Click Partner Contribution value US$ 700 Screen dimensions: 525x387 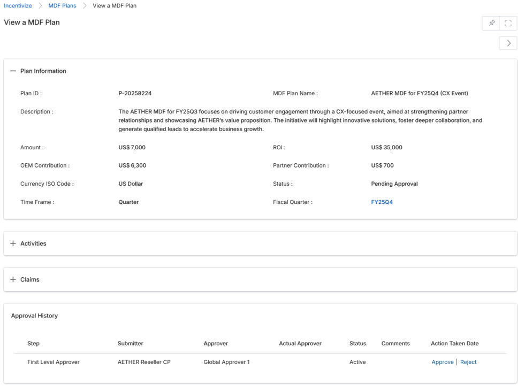click(382, 165)
